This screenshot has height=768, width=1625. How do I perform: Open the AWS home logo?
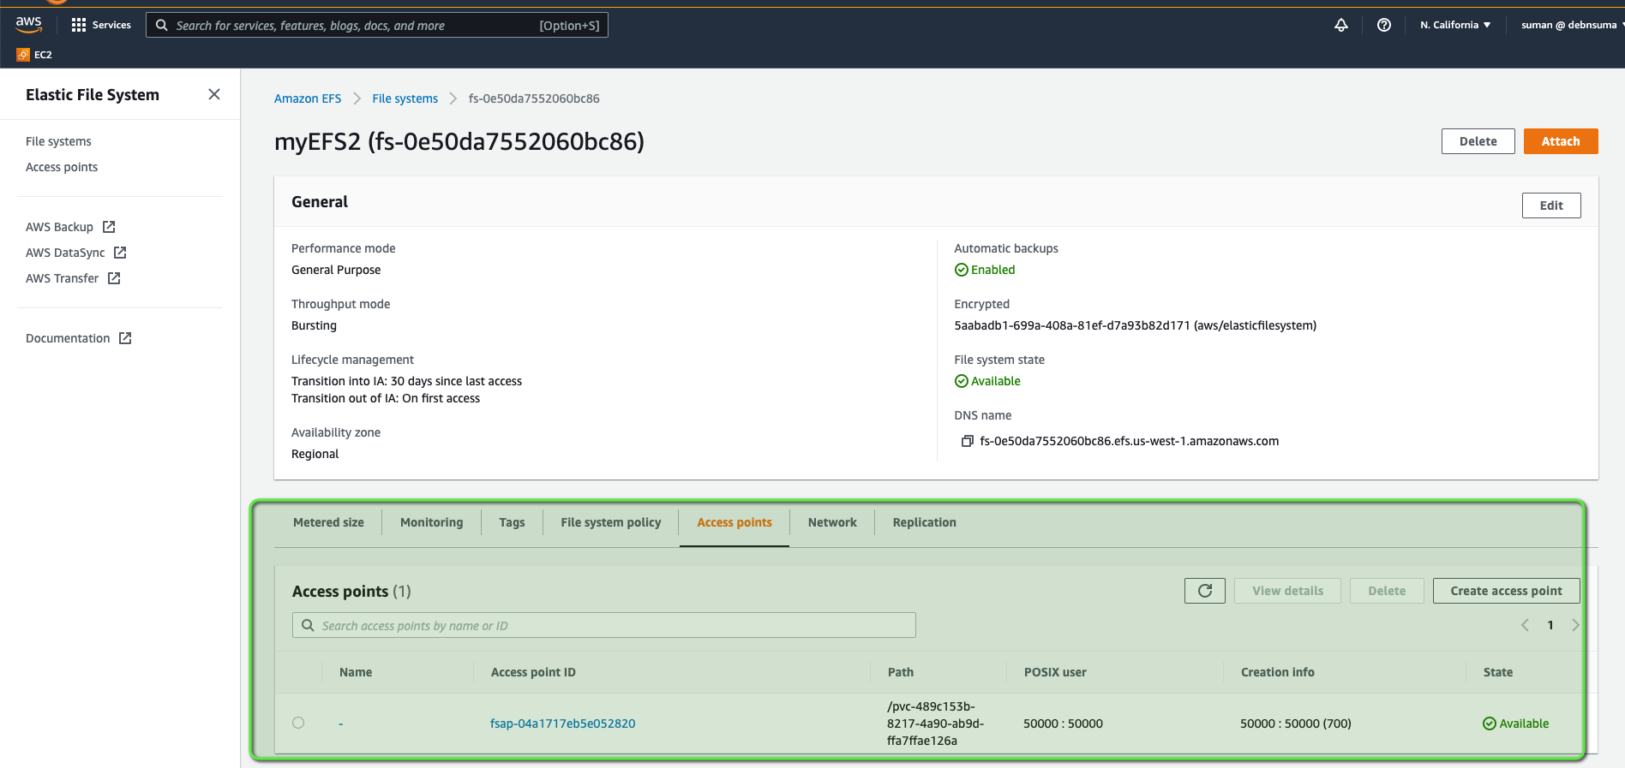click(28, 24)
